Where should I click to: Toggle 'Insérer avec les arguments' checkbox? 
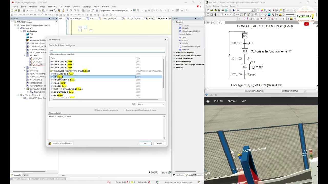tap(96, 110)
